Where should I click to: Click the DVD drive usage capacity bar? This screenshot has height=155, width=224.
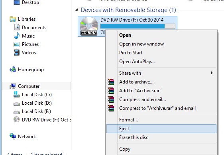click(x=138, y=26)
